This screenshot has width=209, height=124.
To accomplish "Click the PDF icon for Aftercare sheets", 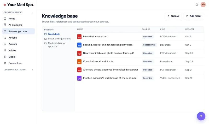I will [x=79, y=70].
